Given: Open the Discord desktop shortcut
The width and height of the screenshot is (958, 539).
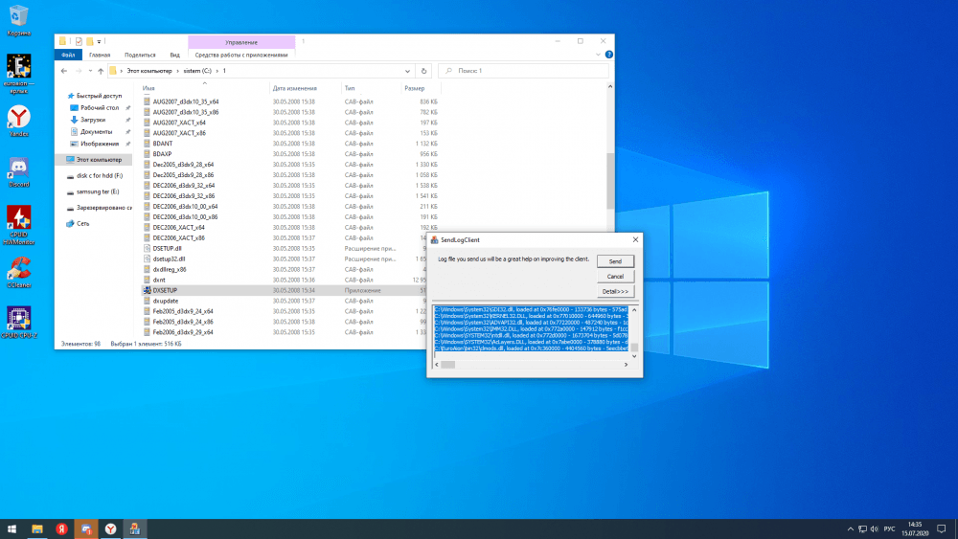Looking at the screenshot, I should coord(18,168).
